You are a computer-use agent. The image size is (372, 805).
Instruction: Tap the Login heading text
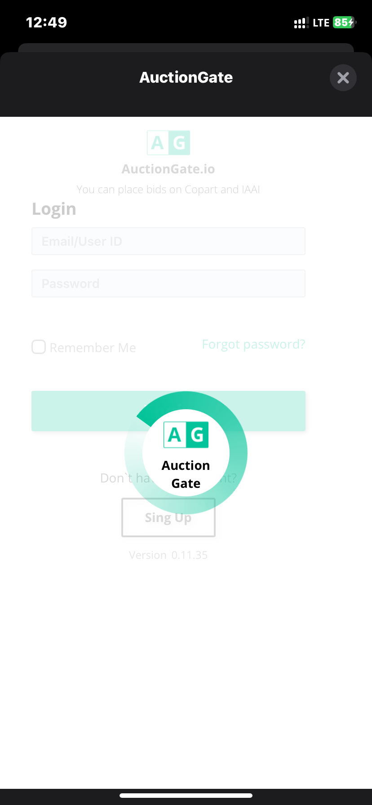click(x=54, y=209)
